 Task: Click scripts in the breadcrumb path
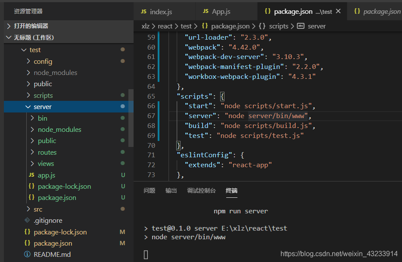coord(279,26)
